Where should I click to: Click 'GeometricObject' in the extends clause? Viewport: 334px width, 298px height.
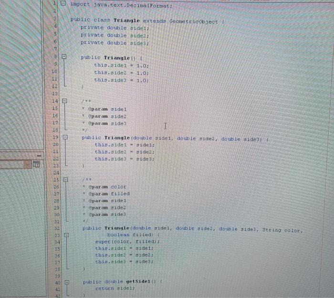[194, 21]
